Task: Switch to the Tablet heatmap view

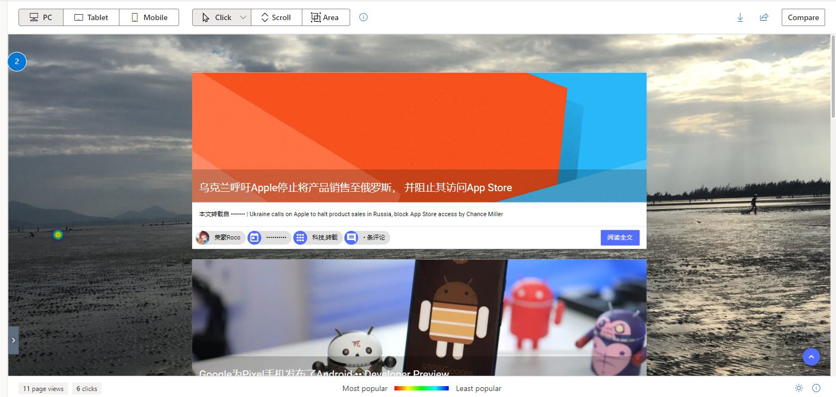Action: pyautogui.click(x=91, y=17)
